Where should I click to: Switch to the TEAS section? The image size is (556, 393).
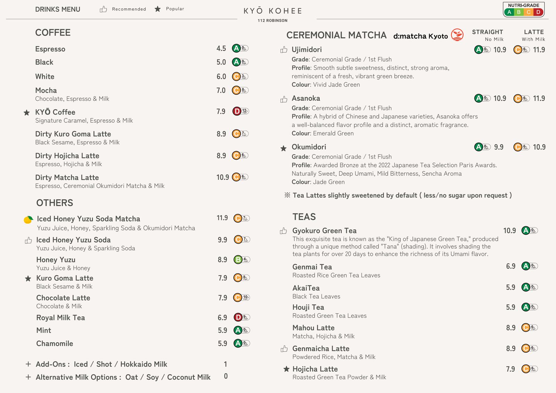coord(304,216)
